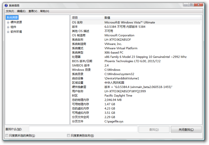Select the 时区 row label

(x=75, y=96)
